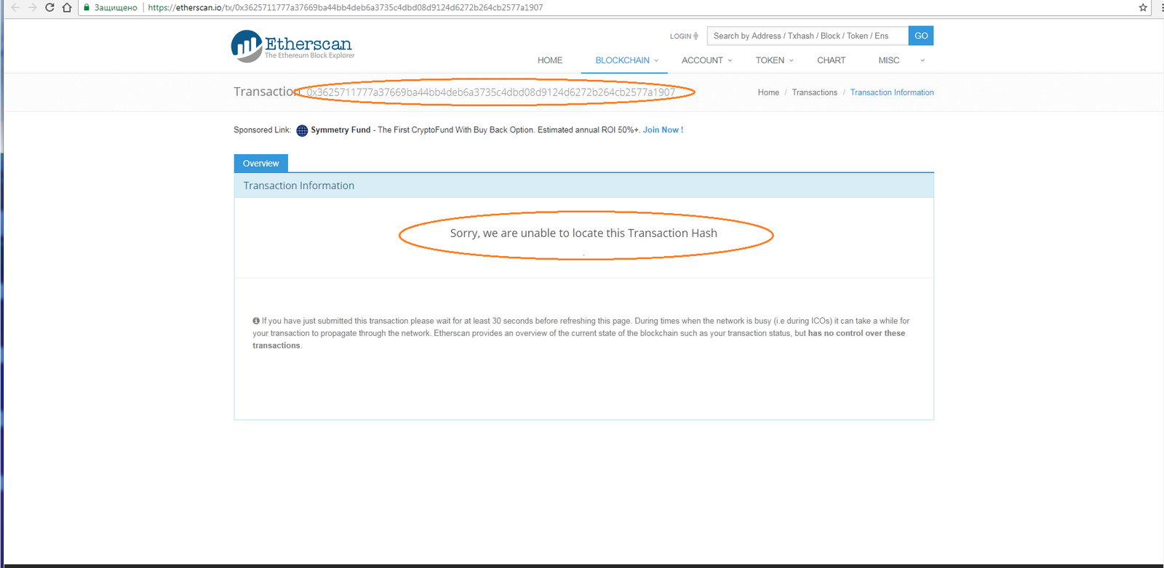
Task: Click the Symmetry Fund globe icon
Action: (302, 130)
